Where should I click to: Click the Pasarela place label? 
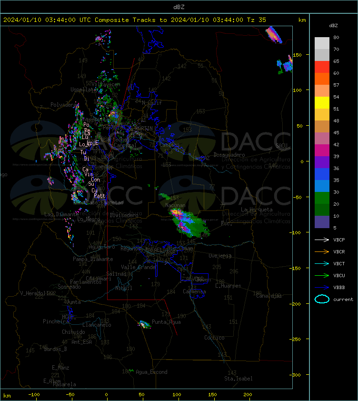(x=64, y=384)
